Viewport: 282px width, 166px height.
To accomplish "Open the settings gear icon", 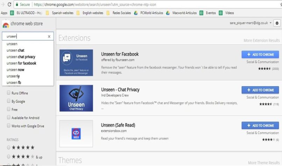I will coord(277,23).
